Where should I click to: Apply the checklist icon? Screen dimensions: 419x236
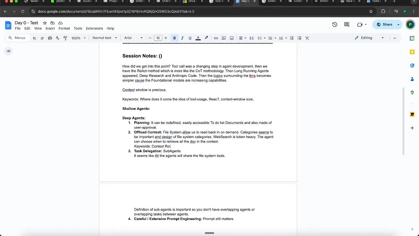click(x=260, y=38)
